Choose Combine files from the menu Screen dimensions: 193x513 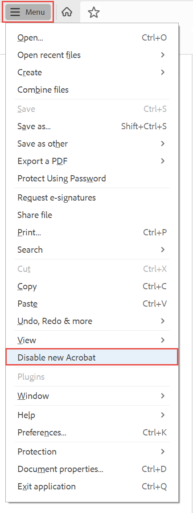pyautogui.click(x=92, y=90)
